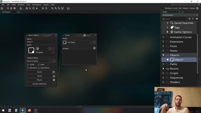The height and width of the screenshot is (113, 201).
Task: Expand the Rooms folder
Action: point(163,69)
